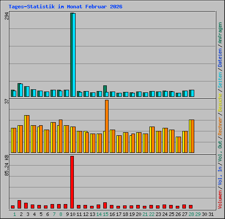
Task: Click the orange bar for day 3
Action: pyautogui.click(x=28, y=134)
